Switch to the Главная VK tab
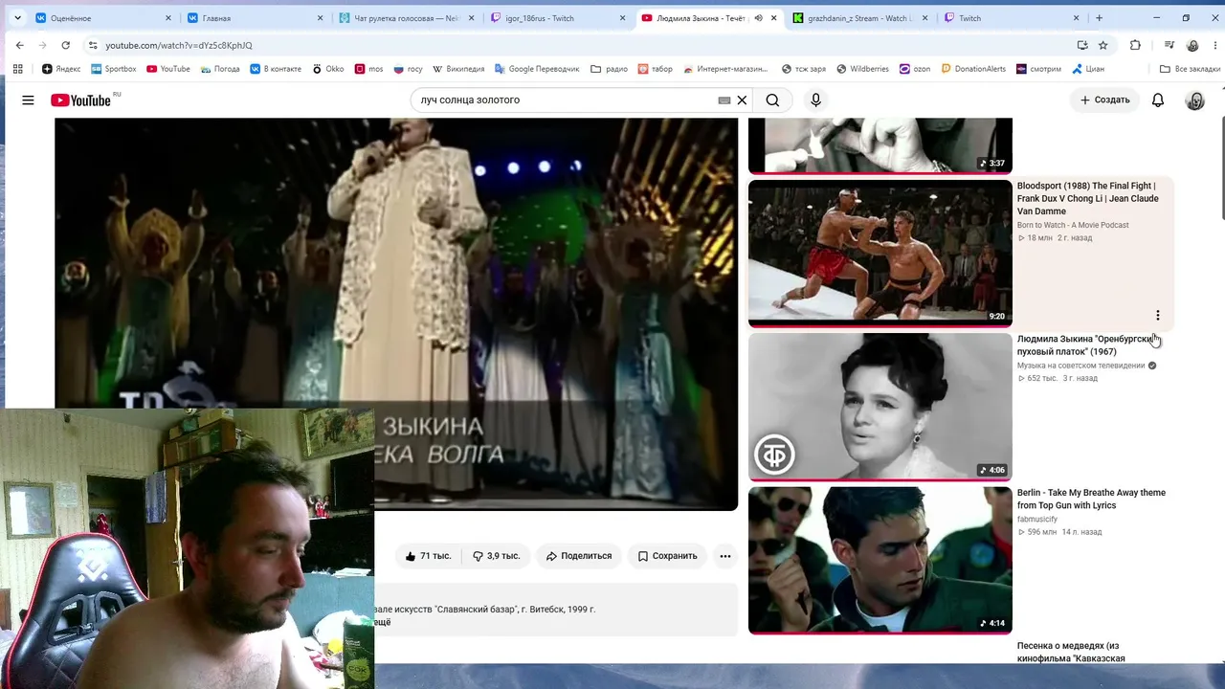This screenshot has height=689, width=1225. pyautogui.click(x=256, y=18)
